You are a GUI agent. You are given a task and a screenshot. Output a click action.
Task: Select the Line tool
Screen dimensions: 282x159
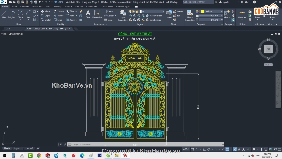4,14
